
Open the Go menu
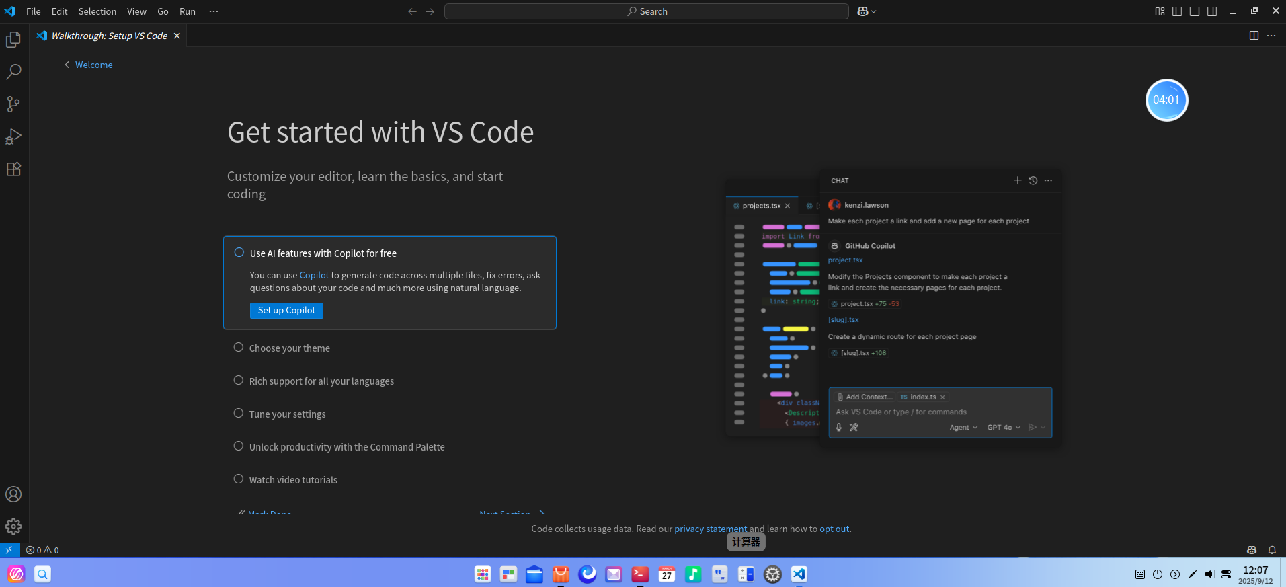click(x=163, y=11)
